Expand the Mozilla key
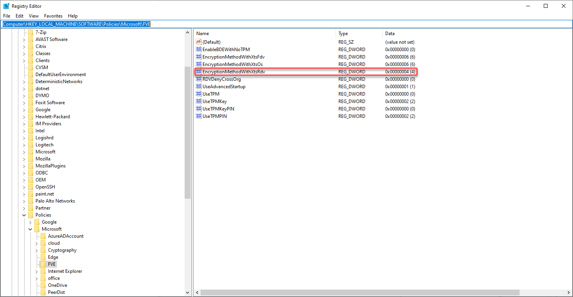 click(x=24, y=159)
